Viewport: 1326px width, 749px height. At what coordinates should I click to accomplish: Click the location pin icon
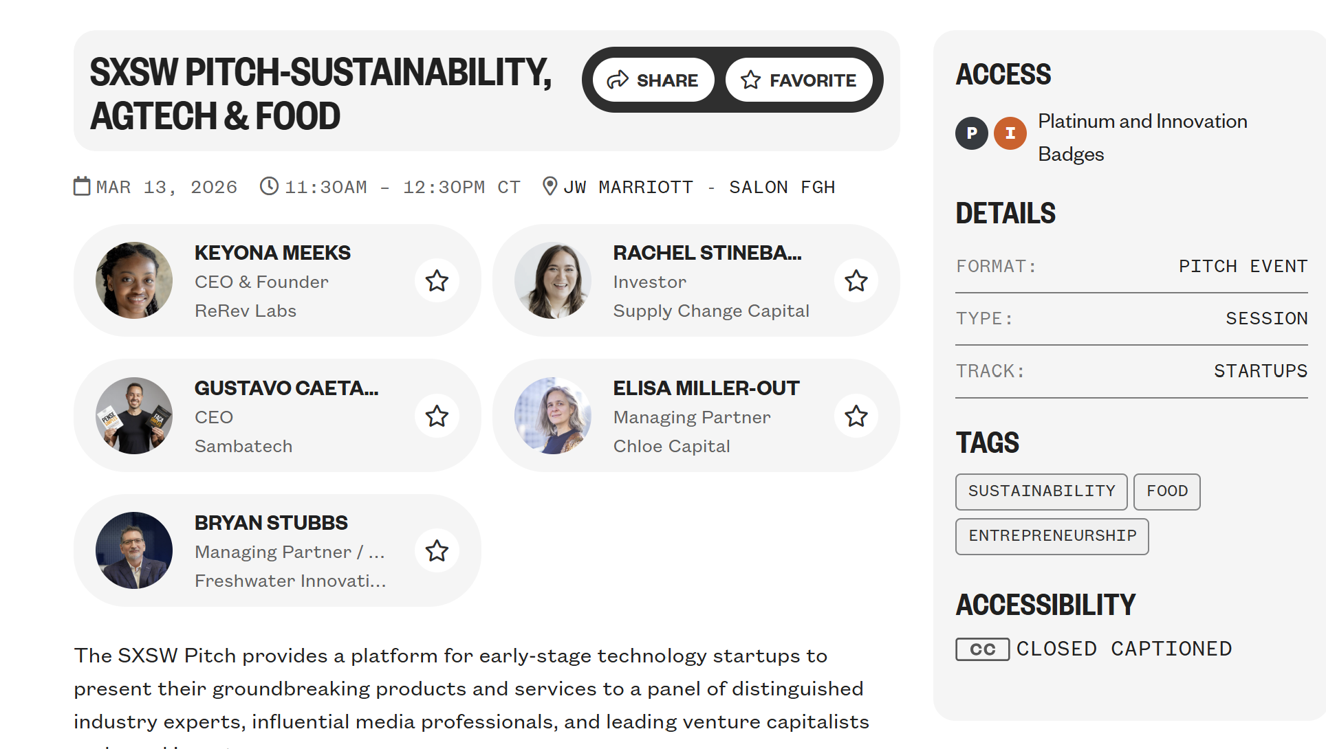pyautogui.click(x=550, y=186)
